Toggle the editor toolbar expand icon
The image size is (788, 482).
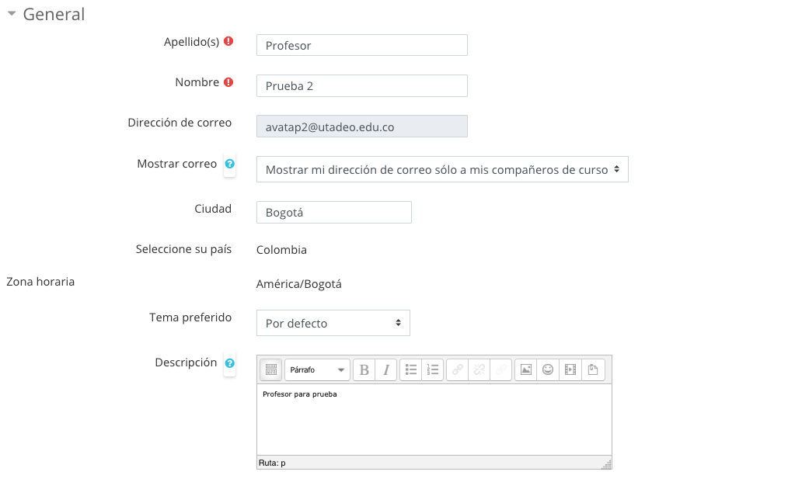[x=271, y=370]
